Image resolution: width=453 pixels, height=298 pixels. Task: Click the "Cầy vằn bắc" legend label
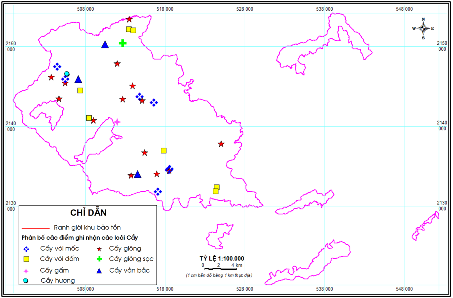point(129,270)
